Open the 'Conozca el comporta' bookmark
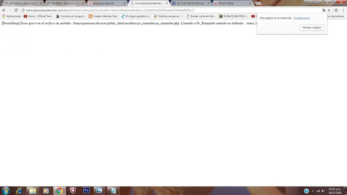The width and height of the screenshot is (347, 195). pos(71,16)
